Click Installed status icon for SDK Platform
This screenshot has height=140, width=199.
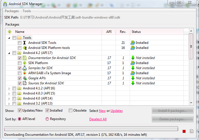pyautogui.click(x=133, y=63)
